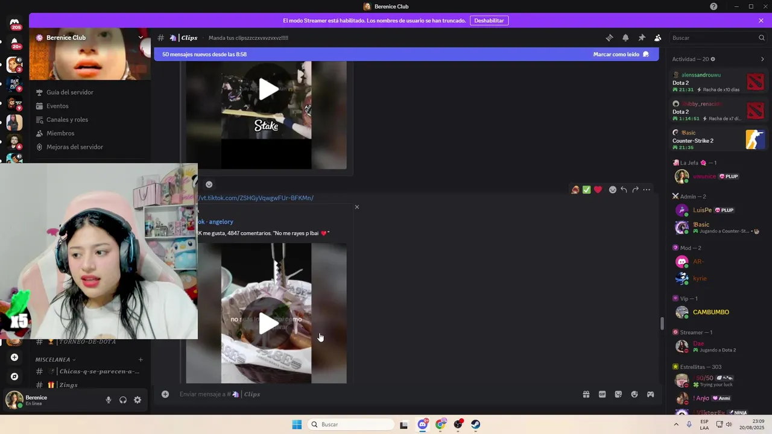Click the angelory author link
The width and height of the screenshot is (772, 434).
pyautogui.click(x=221, y=222)
